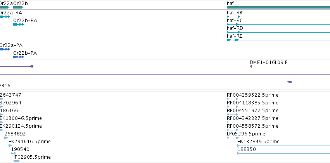
Task: Open the haf-RC transcript label
Action: (x=235, y=21)
